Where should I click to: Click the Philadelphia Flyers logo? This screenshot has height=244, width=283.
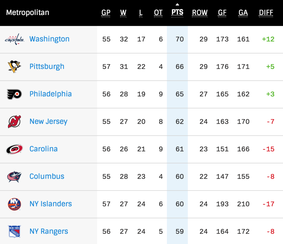[14, 94]
